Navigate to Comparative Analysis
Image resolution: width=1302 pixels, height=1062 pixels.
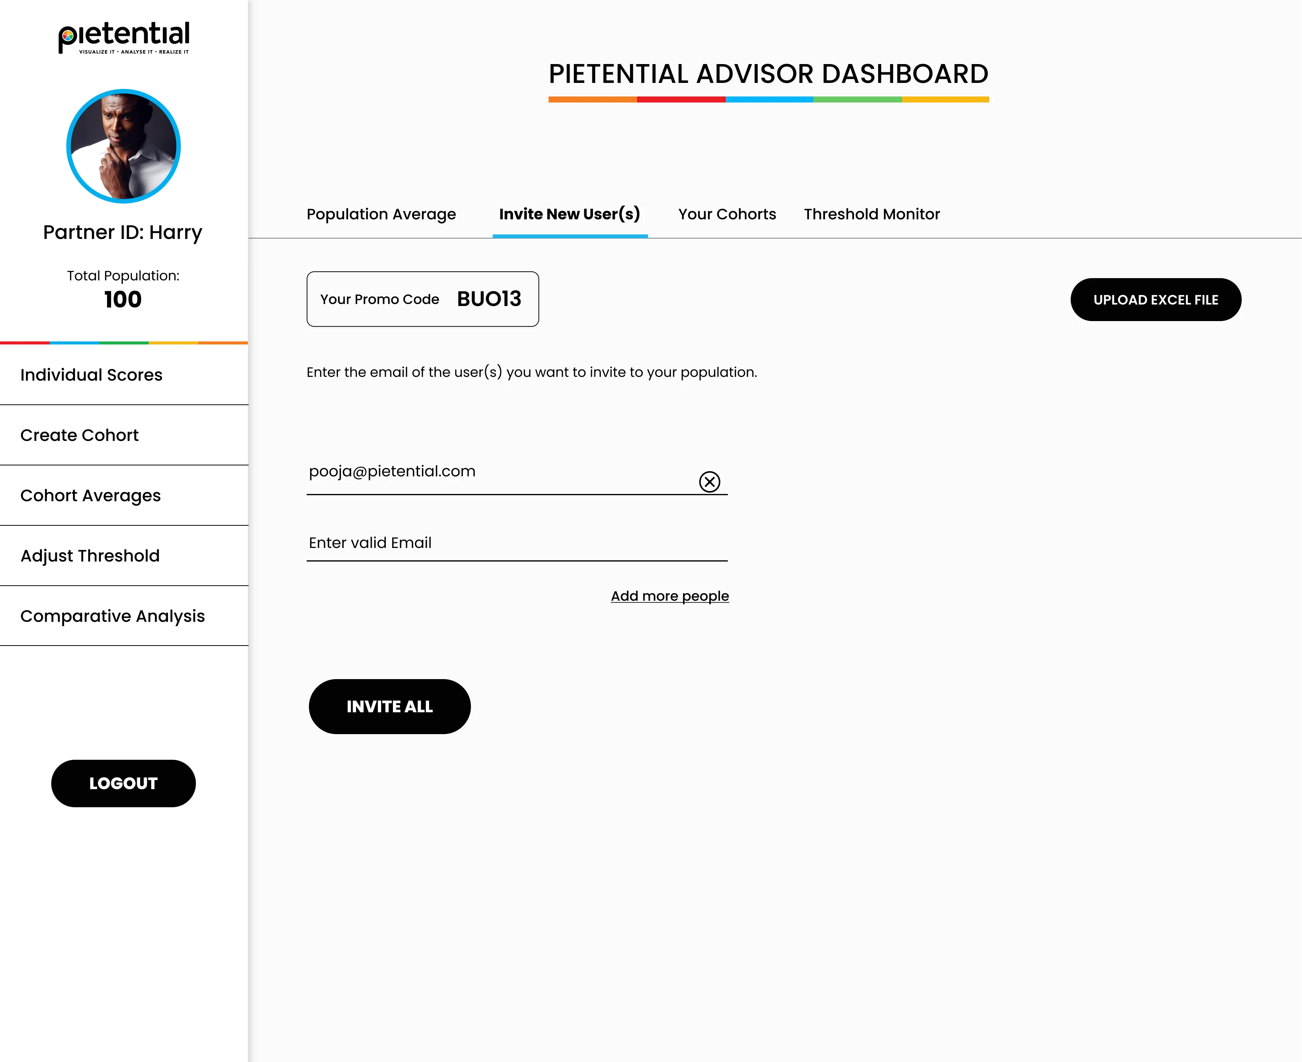(x=113, y=616)
